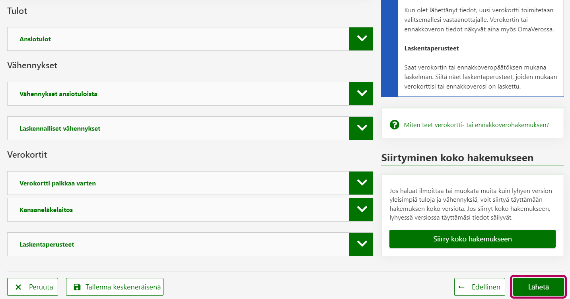Click Laskennalliset vähennykset label
The height and width of the screenshot is (299, 570).
pyautogui.click(x=60, y=129)
